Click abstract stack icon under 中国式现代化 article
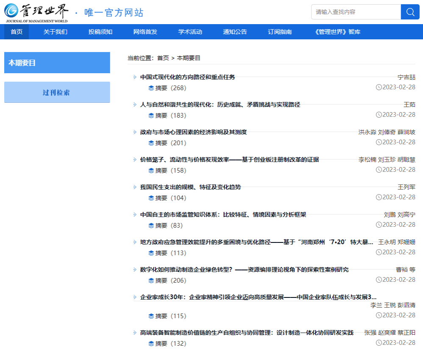The image size is (423, 355). (x=151, y=88)
